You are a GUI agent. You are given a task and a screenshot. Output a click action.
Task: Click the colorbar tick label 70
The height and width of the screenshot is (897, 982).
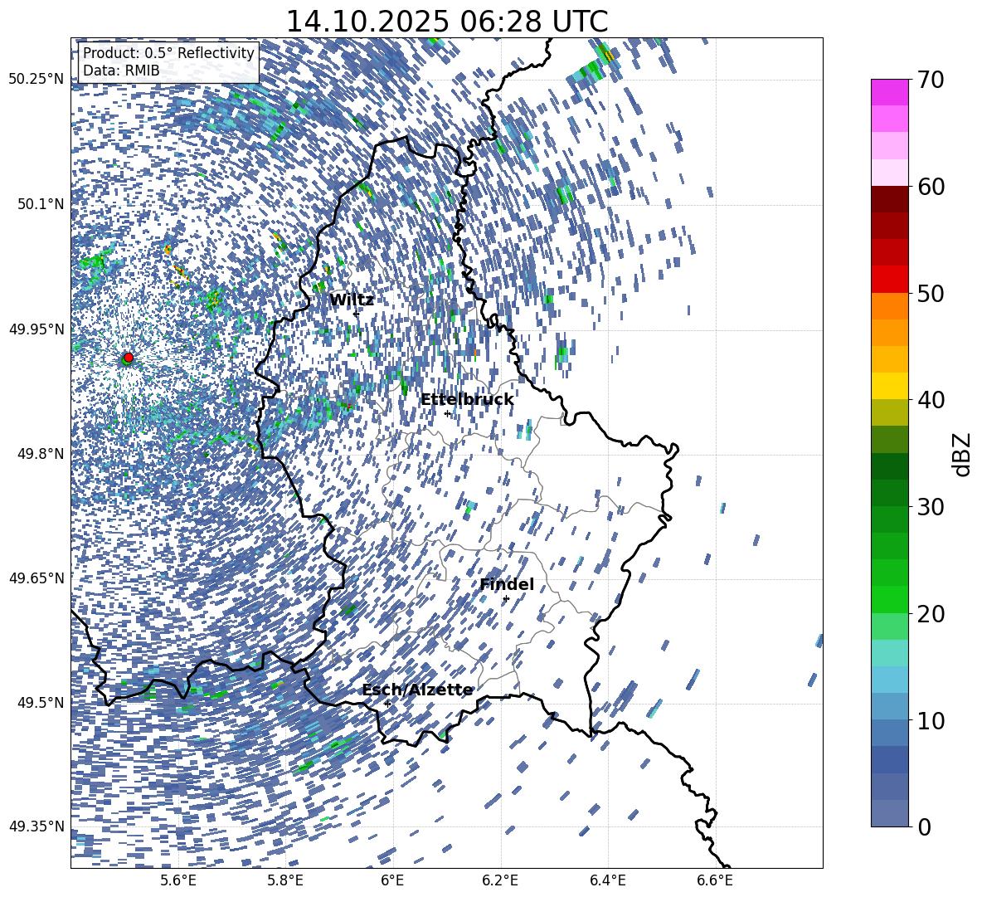pyautogui.click(x=931, y=80)
